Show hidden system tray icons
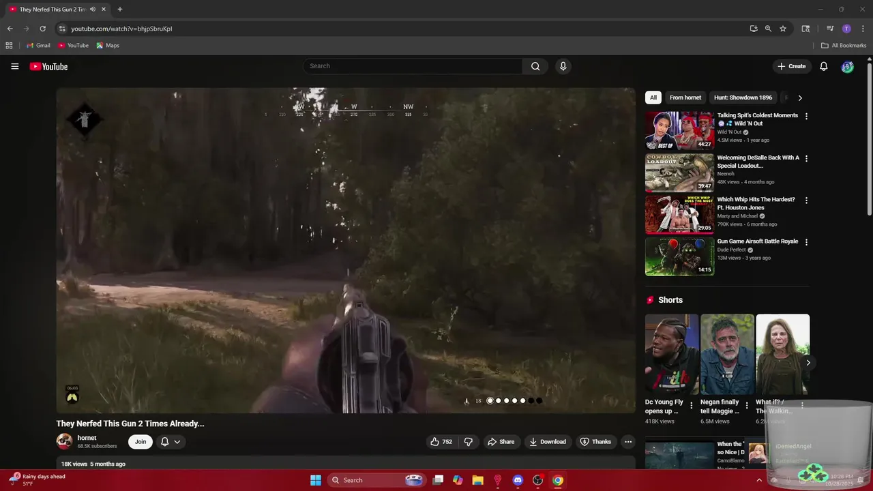 coord(759,480)
